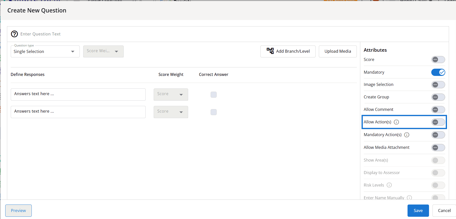
Task: Save the new question
Action: (418, 211)
